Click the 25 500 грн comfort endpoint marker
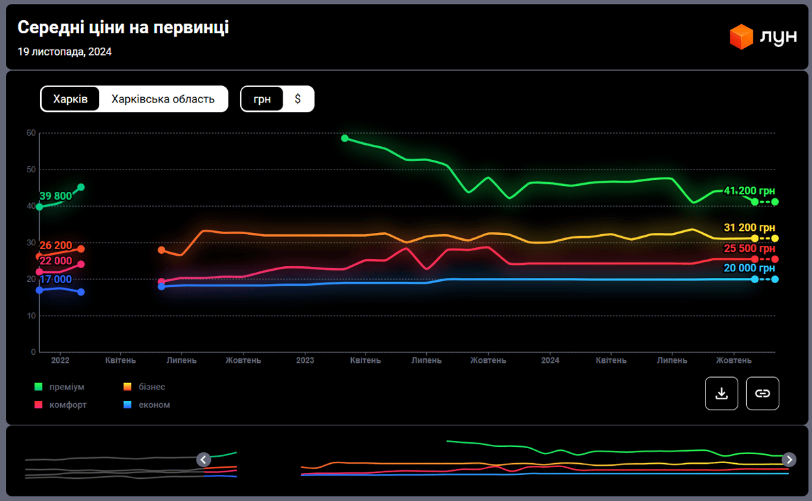Viewport: 812px width, 501px height. (x=775, y=259)
